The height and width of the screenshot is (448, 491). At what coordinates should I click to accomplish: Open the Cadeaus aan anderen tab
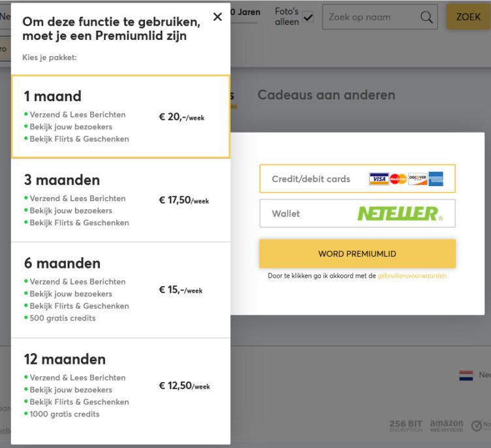coord(326,95)
